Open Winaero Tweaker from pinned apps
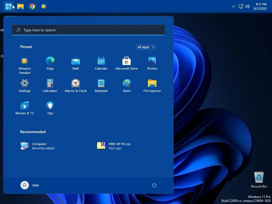 (x=25, y=66)
